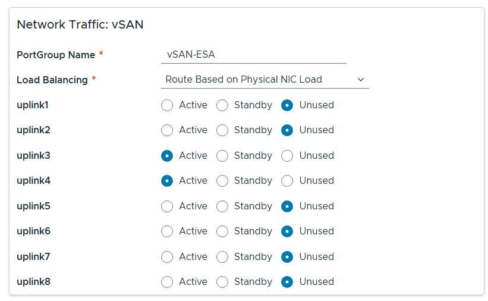
Task: Mark uplink3 as Unused
Action: (x=287, y=156)
